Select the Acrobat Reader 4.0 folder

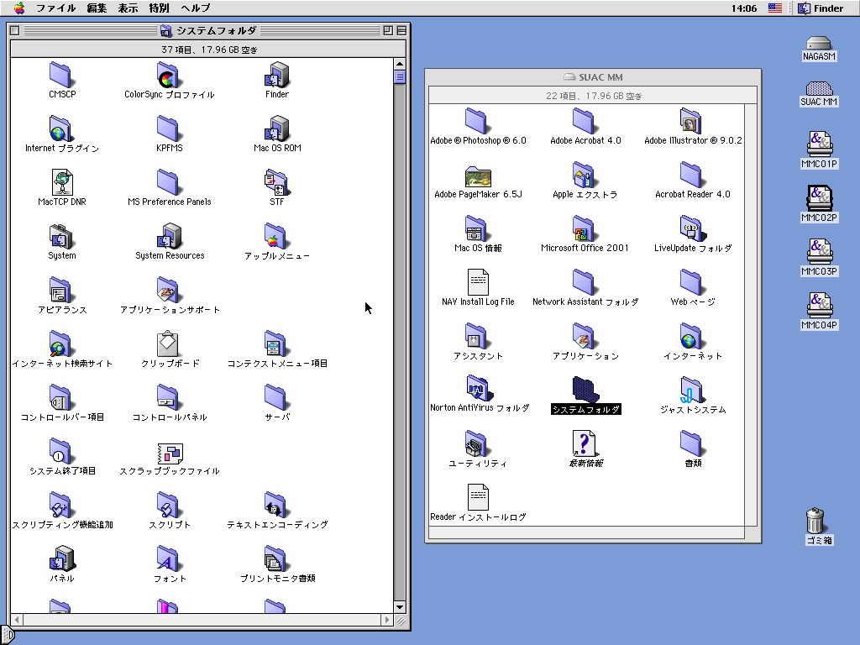coord(692,175)
